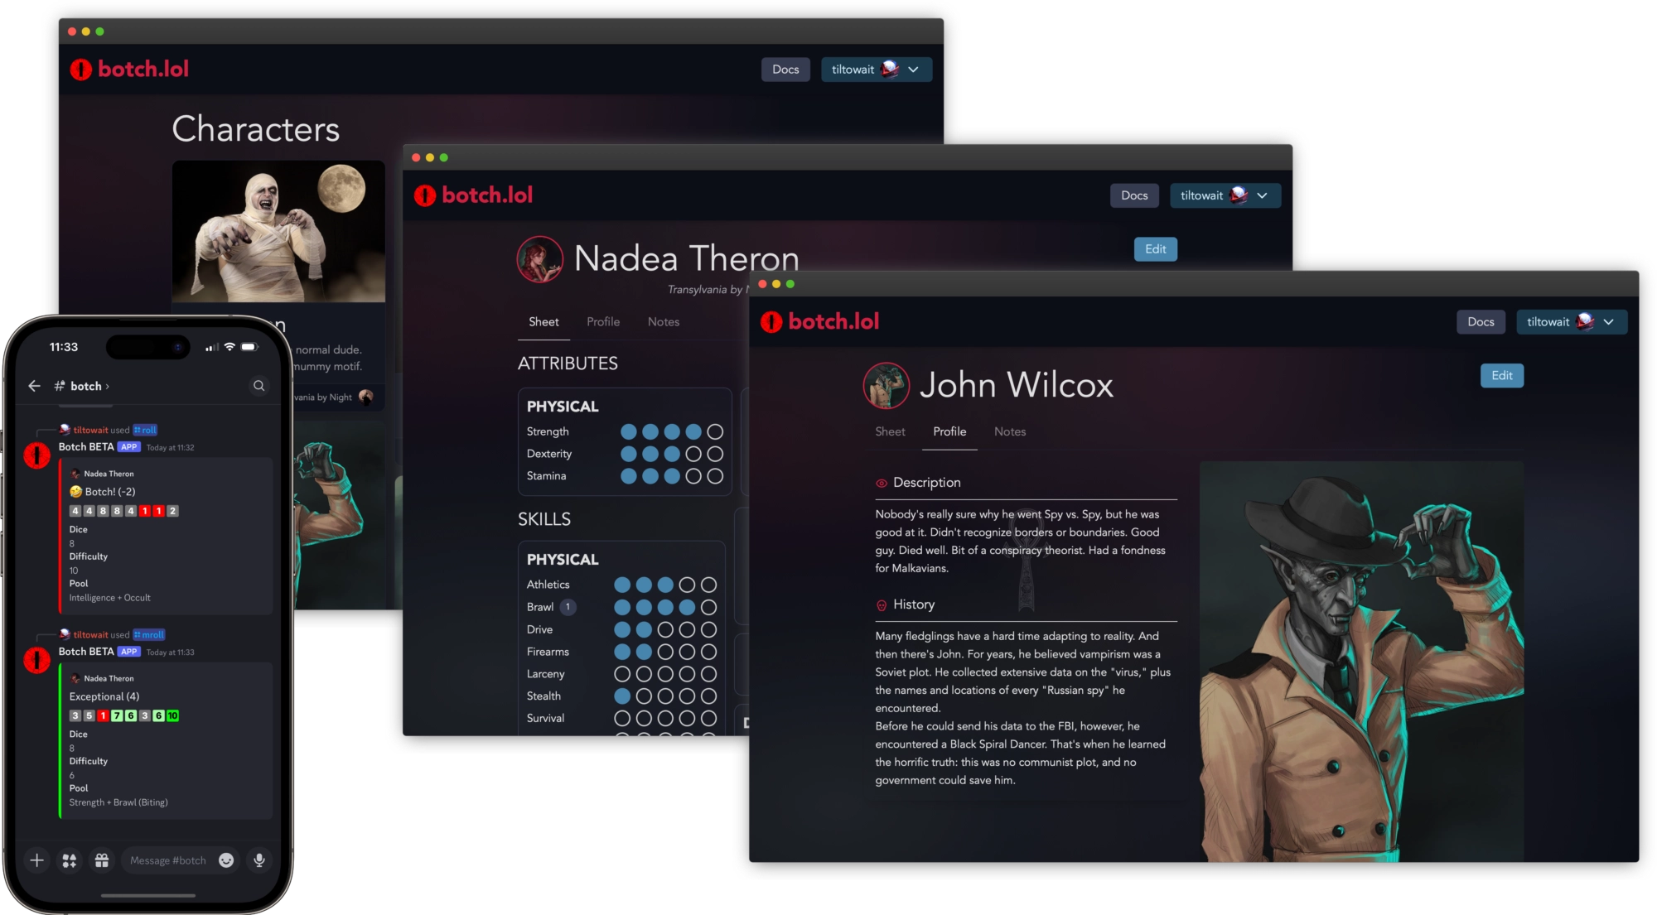Image resolution: width=1657 pixels, height=915 pixels.
Task: Click John Wilcox's round avatar picture
Action: click(886, 385)
